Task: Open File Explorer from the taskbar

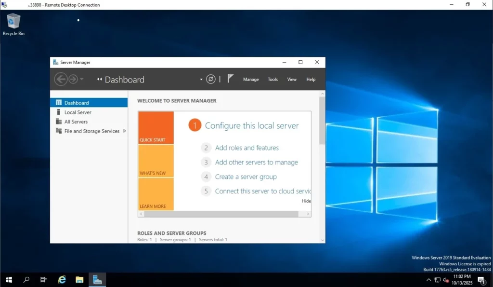Action: point(79,279)
